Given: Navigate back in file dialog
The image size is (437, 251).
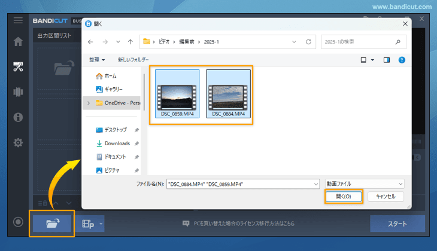Looking at the screenshot, I should tap(90, 42).
